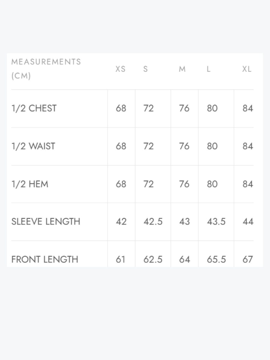Select the 1/2 WAIST value for size M
This screenshot has height=360, width=270.
point(184,146)
